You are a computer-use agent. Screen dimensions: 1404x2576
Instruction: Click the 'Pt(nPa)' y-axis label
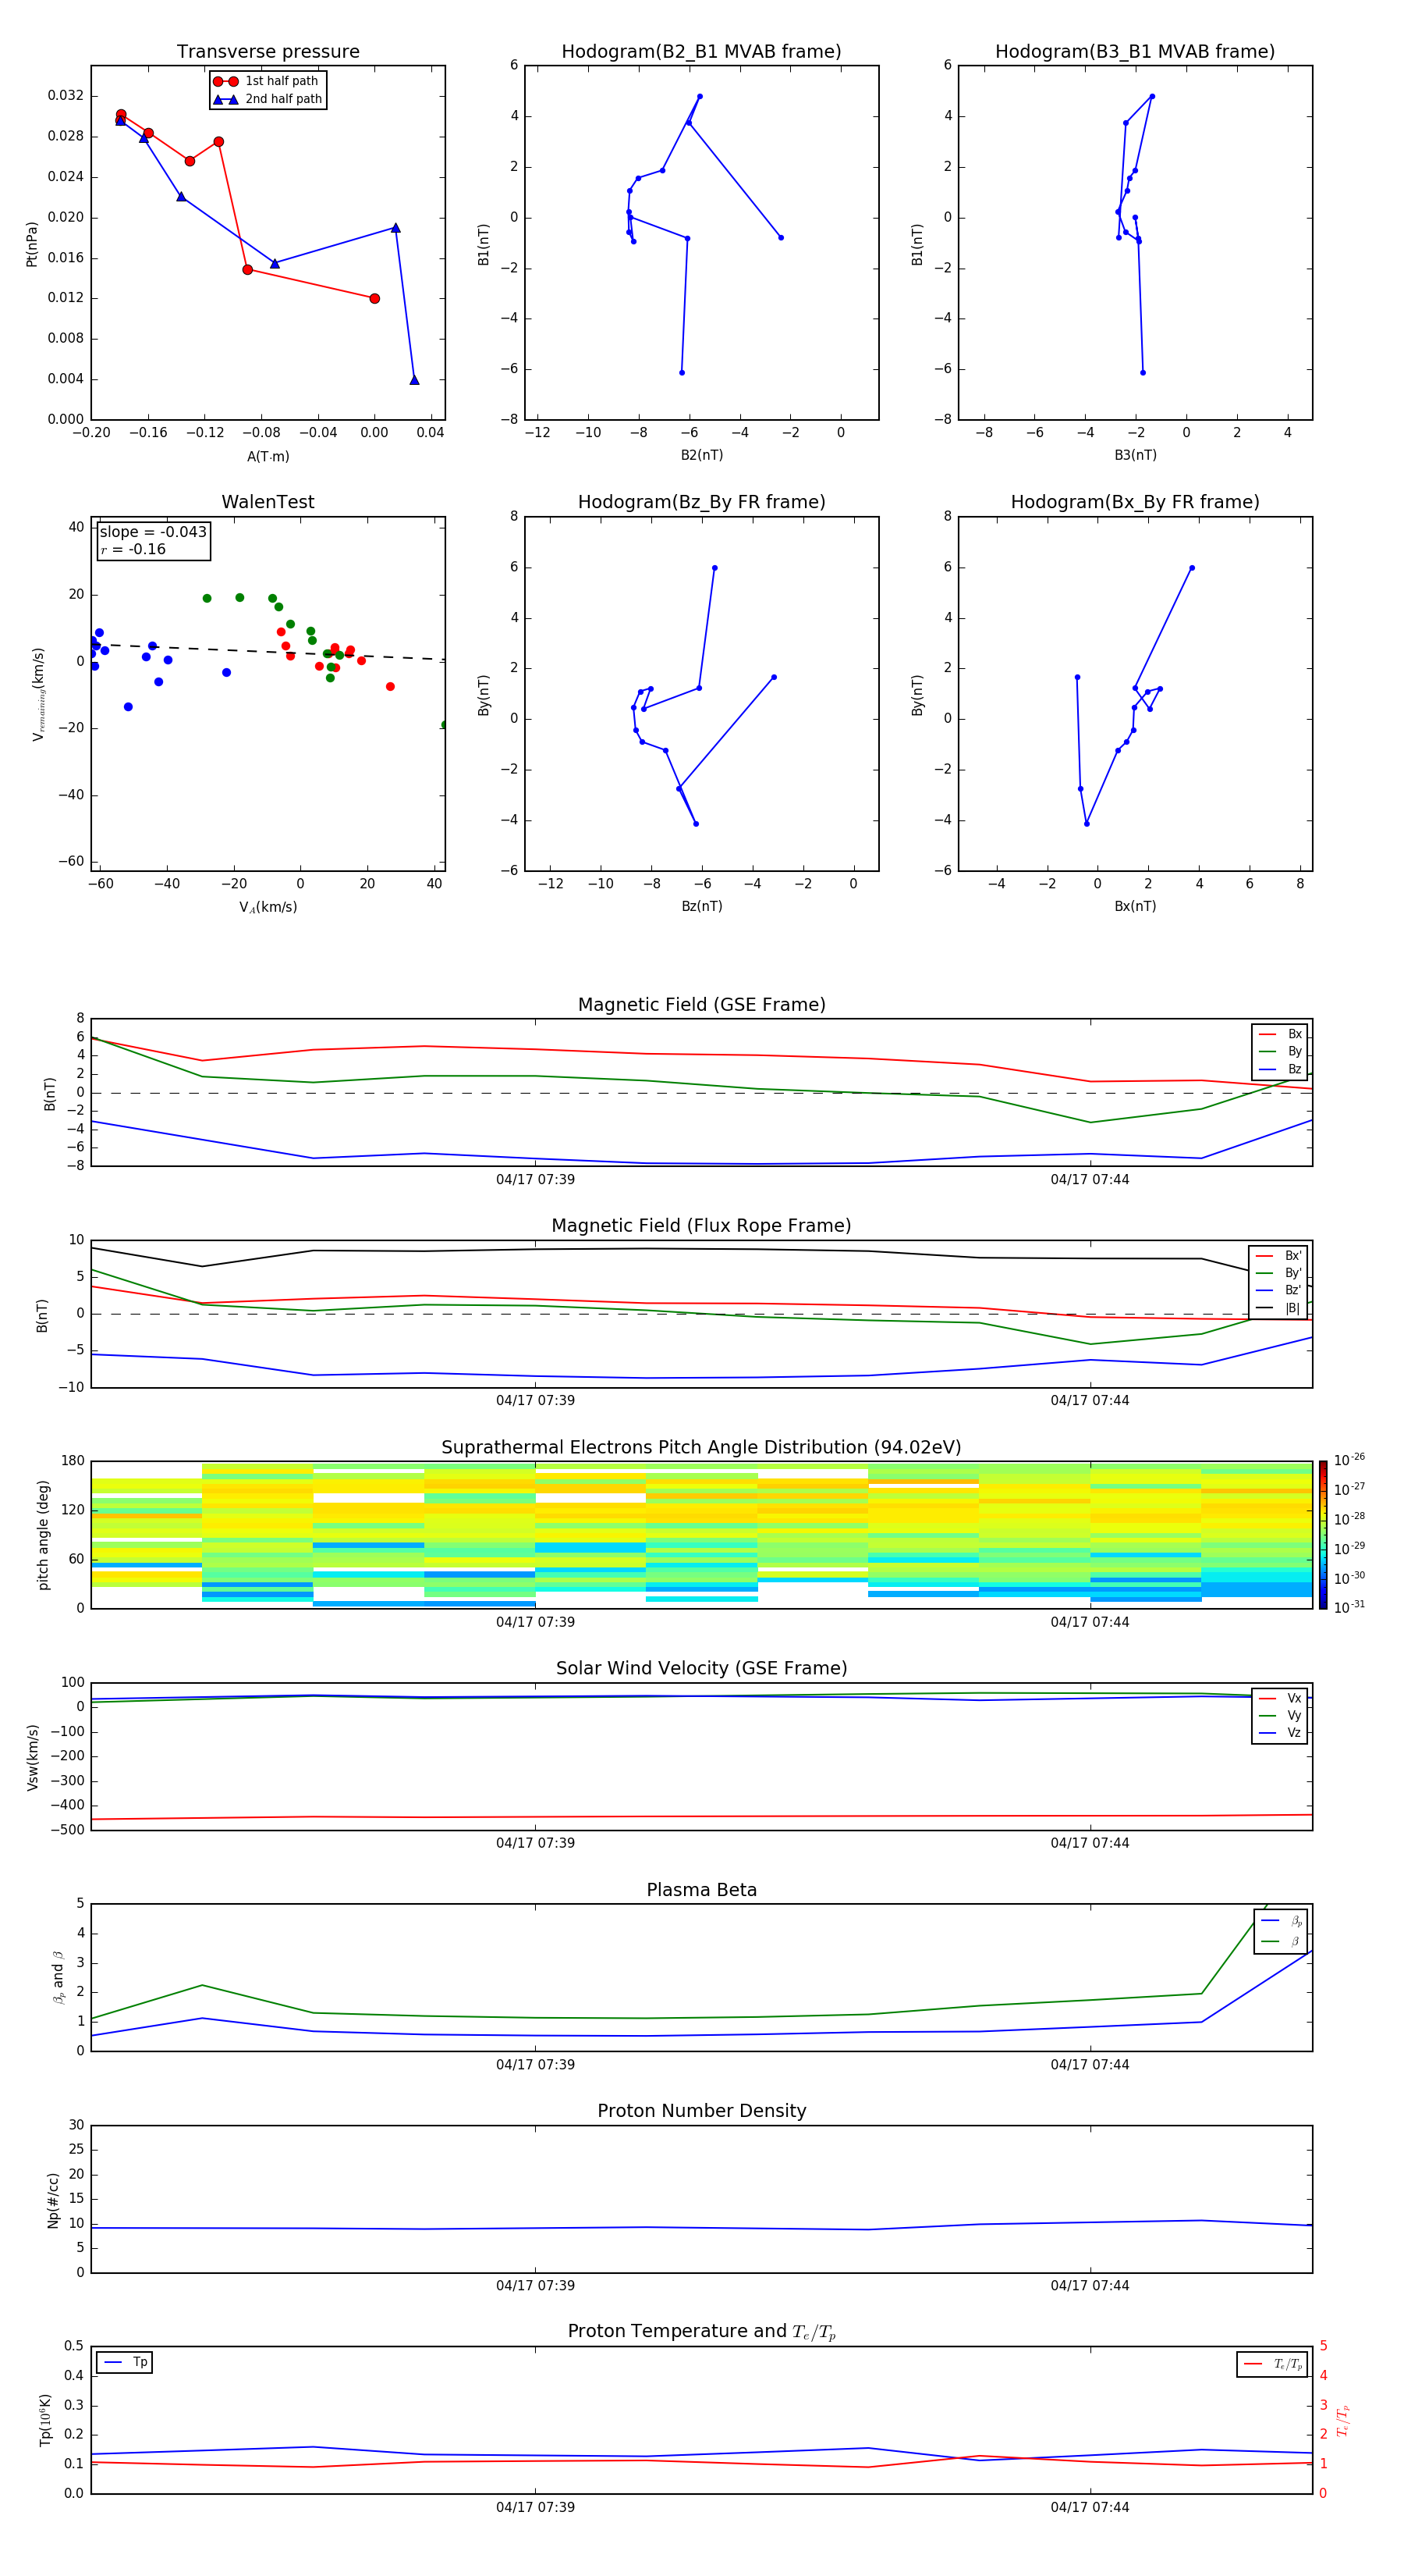click(x=32, y=244)
